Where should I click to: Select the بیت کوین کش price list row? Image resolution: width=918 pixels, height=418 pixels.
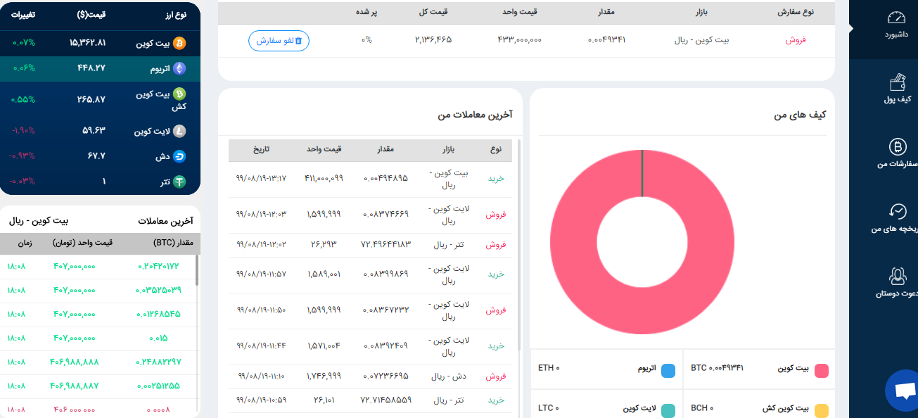point(100,99)
